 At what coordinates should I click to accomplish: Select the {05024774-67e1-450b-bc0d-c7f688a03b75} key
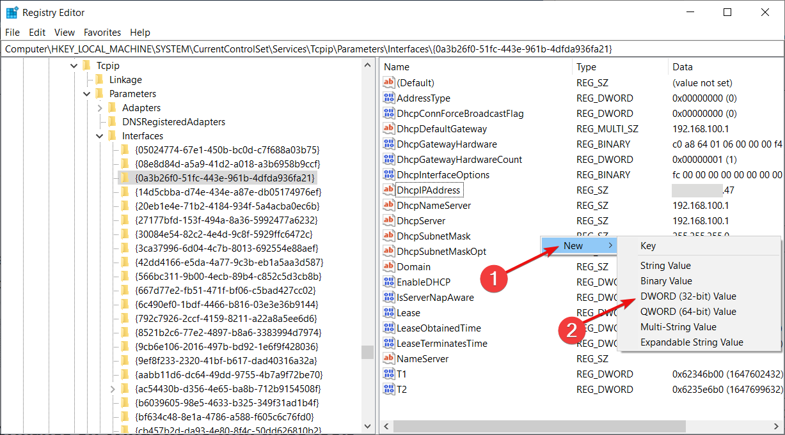(x=227, y=149)
